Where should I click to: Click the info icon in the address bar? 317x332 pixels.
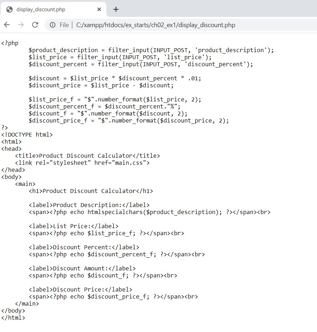(x=52, y=25)
